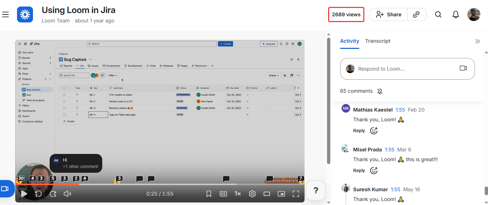The height and width of the screenshot is (205, 488).
Task: Copy the video link
Action: [x=417, y=14]
